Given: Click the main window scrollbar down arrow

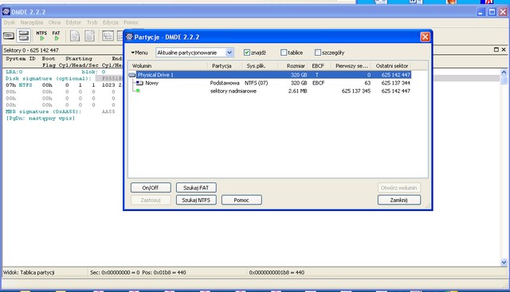Looking at the screenshot, I should pos(504,263).
